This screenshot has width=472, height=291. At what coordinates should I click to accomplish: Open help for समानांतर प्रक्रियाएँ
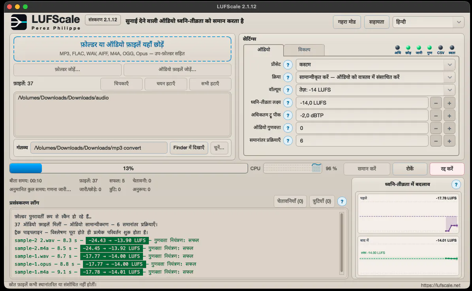tap(288, 141)
